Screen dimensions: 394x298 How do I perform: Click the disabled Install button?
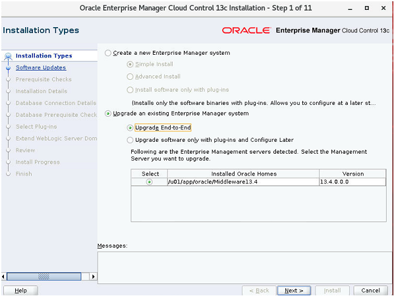[x=332, y=291]
